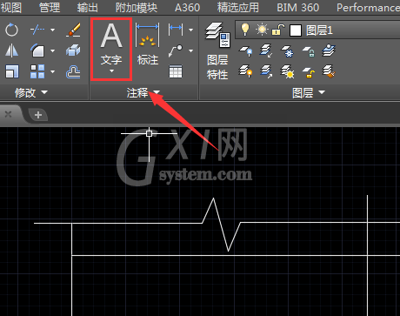Select the linear dimension tool
The image size is (400, 316).
[x=176, y=29]
